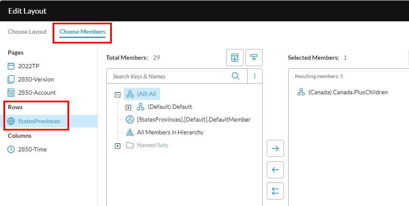Image resolution: width=409 pixels, height=206 pixels.
Task: Click the search magnifier icon
Action: click(235, 76)
